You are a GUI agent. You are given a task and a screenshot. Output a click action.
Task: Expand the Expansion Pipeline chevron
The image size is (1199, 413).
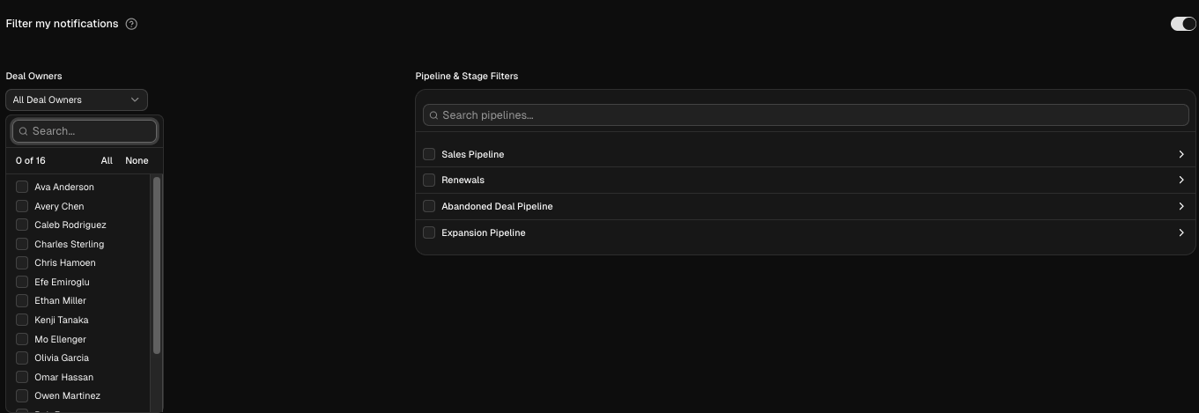(1181, 232)
